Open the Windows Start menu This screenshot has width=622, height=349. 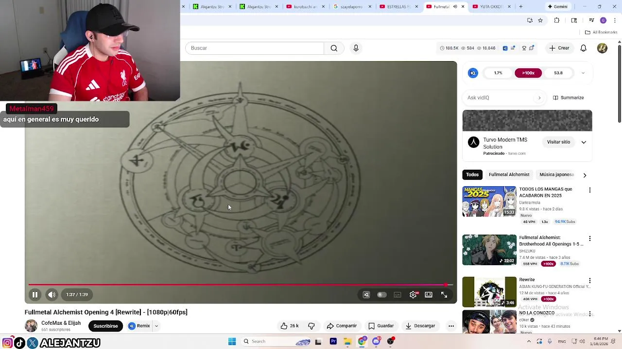coord(232,341)
